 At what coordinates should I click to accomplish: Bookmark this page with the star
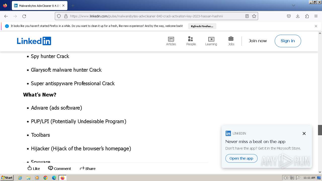pyautogui.click(x=254, y=16)
